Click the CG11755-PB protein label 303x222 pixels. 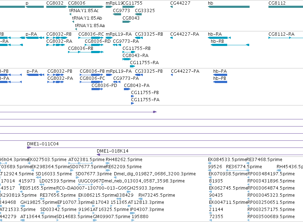coord(145,93)
